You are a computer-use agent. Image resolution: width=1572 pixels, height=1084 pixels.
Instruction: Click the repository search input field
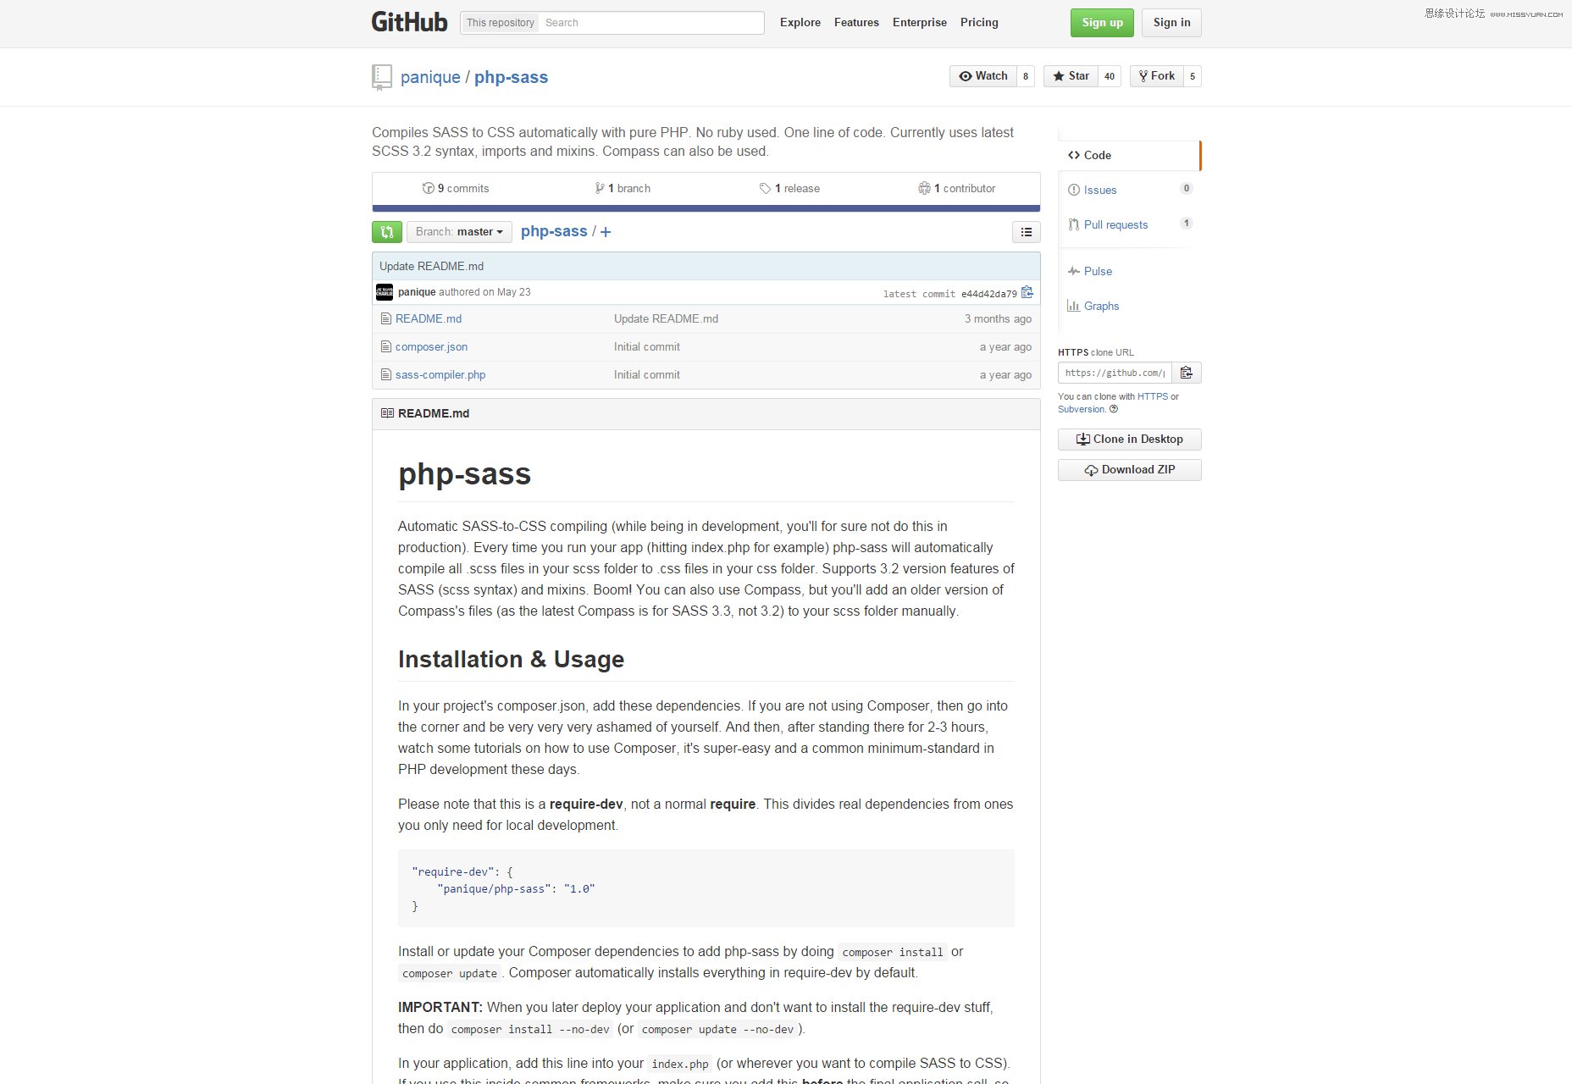coord(652,23)
